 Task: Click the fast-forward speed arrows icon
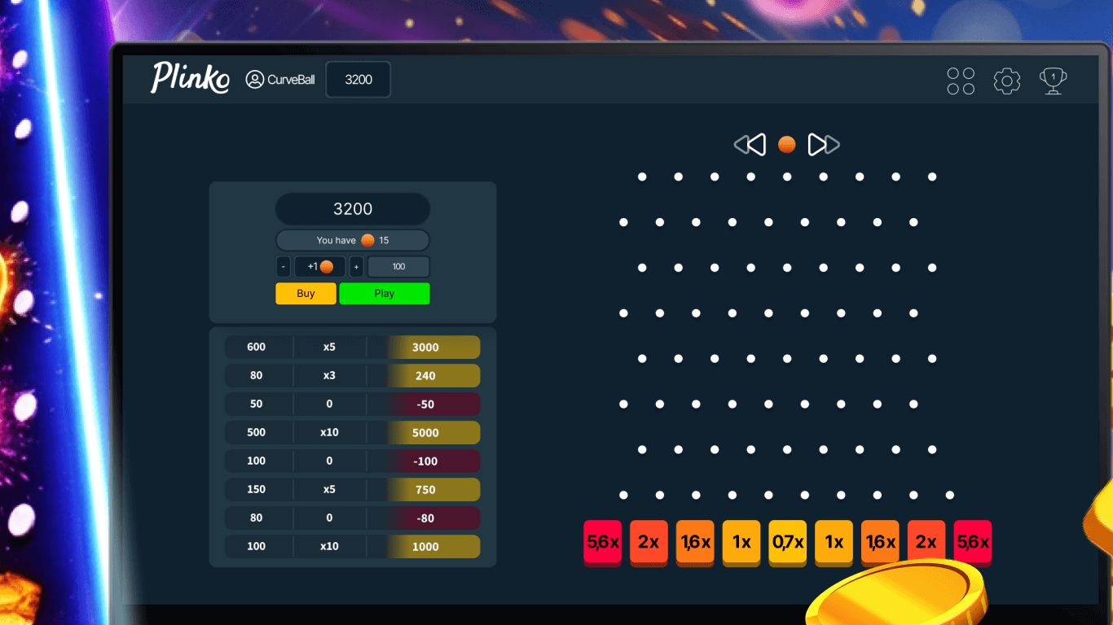point(823,144)
